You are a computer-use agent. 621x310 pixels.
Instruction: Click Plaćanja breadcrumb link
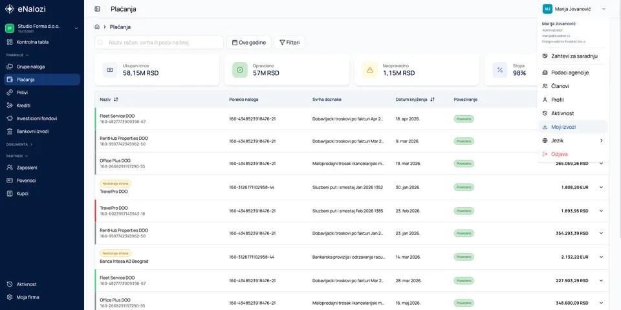120,27
